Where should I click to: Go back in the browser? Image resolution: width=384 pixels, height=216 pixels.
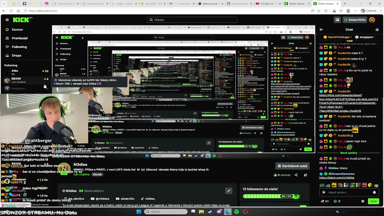pos(4,11)
